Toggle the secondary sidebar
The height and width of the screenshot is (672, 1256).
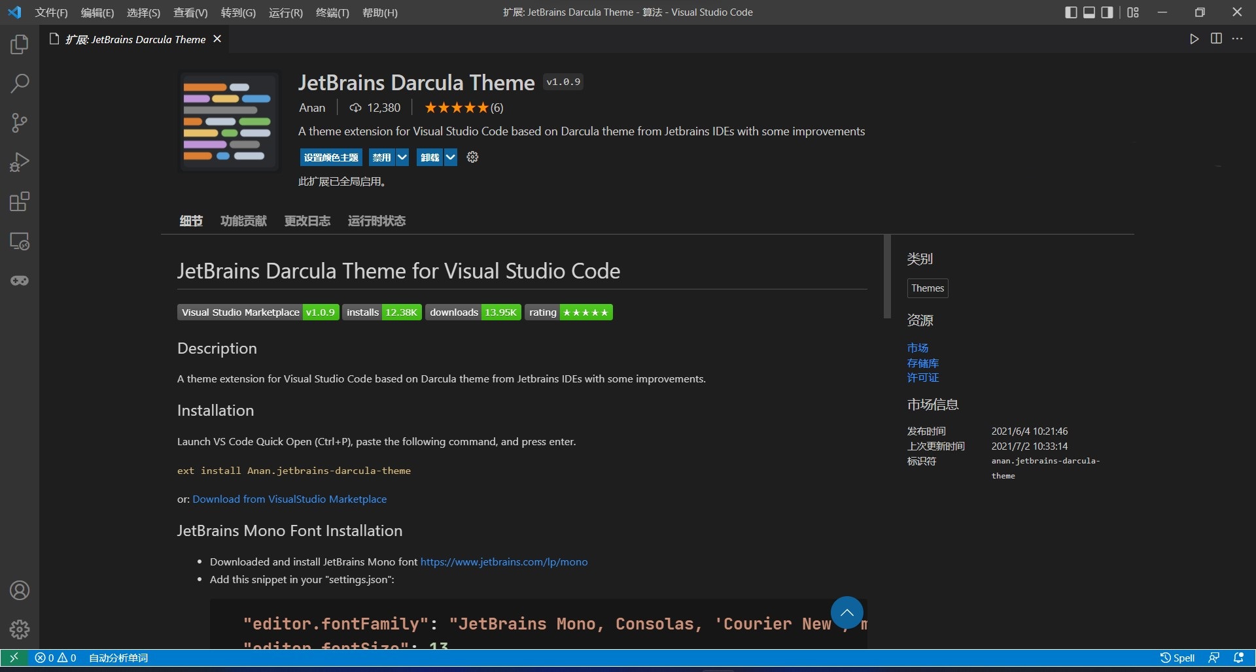click(x=1108, y=12)
